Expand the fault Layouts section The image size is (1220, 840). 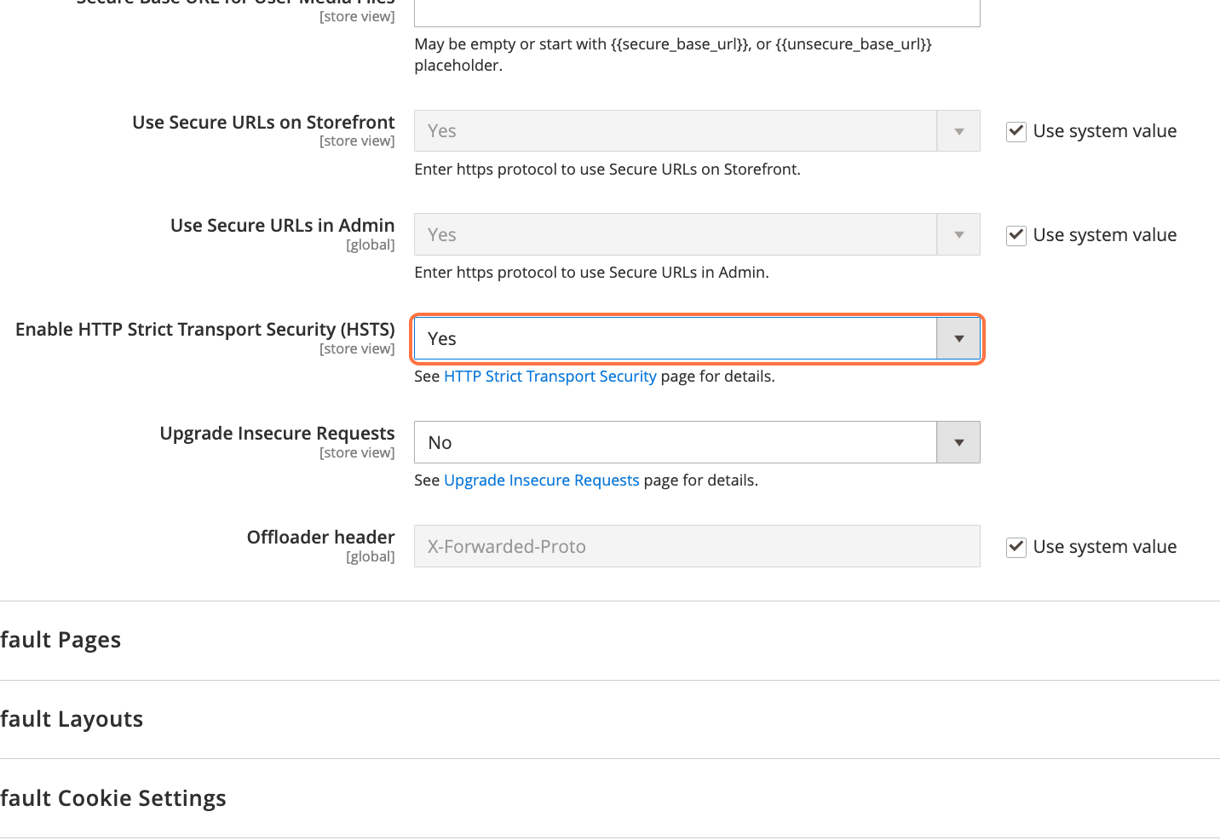(72, 719)
